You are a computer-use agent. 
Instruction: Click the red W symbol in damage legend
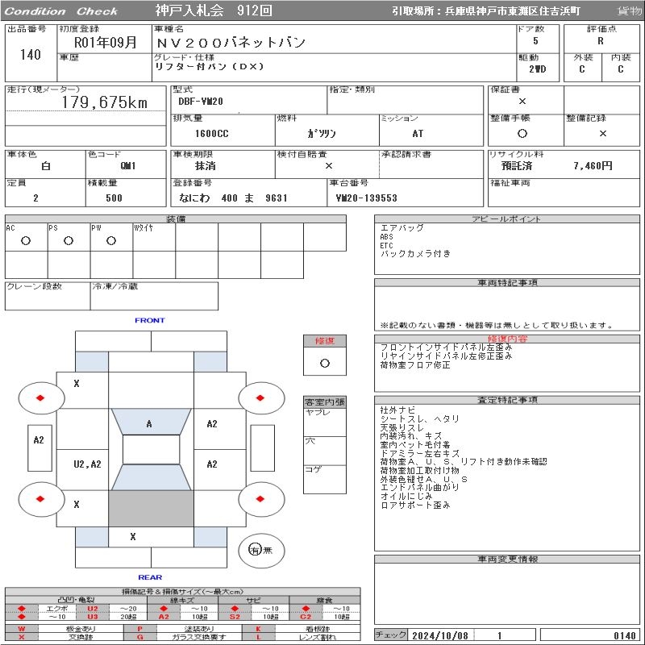22,629
